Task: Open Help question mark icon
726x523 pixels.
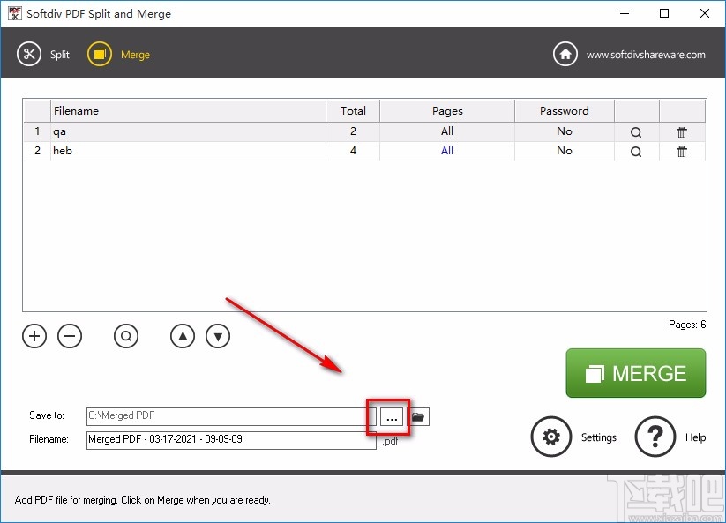Action: point(655,437)
